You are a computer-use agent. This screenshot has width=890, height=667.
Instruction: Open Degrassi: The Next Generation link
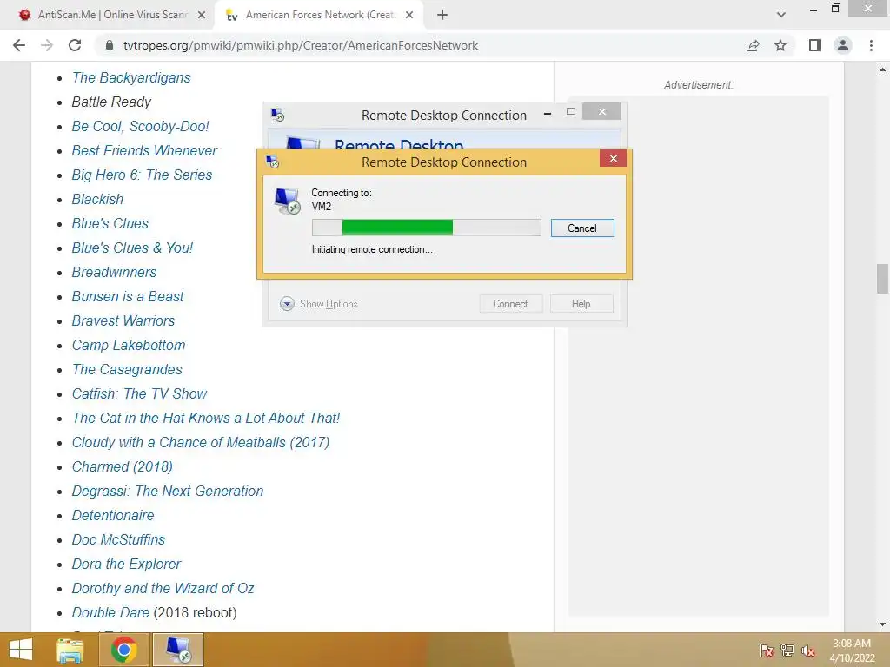[168, 492]
